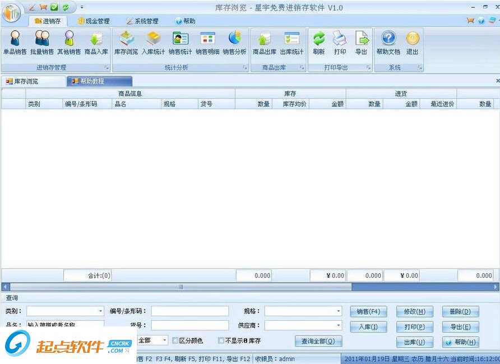The image size is (500, 364).
Task: Click 退出 exit power icon
Action: point(413,43)
